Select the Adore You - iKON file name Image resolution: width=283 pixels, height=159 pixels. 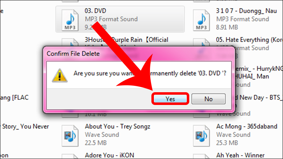108,155
